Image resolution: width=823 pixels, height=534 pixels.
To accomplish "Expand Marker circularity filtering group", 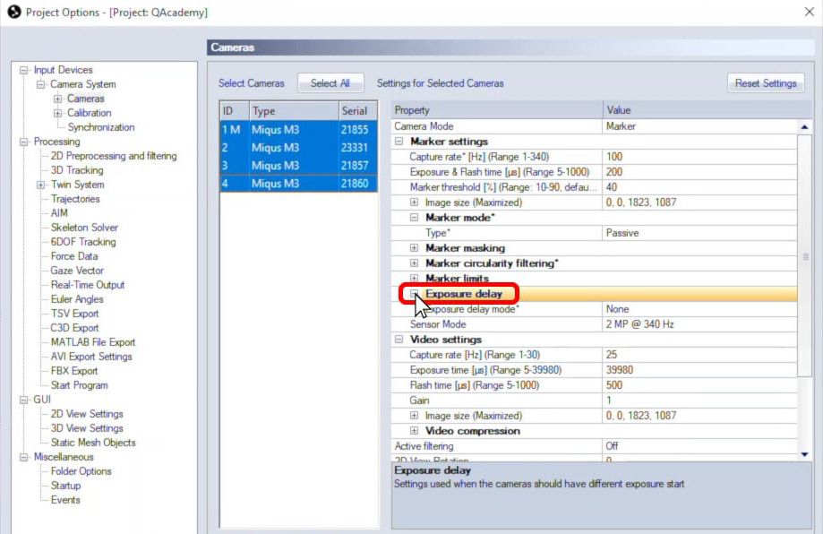I will [414, 263].
